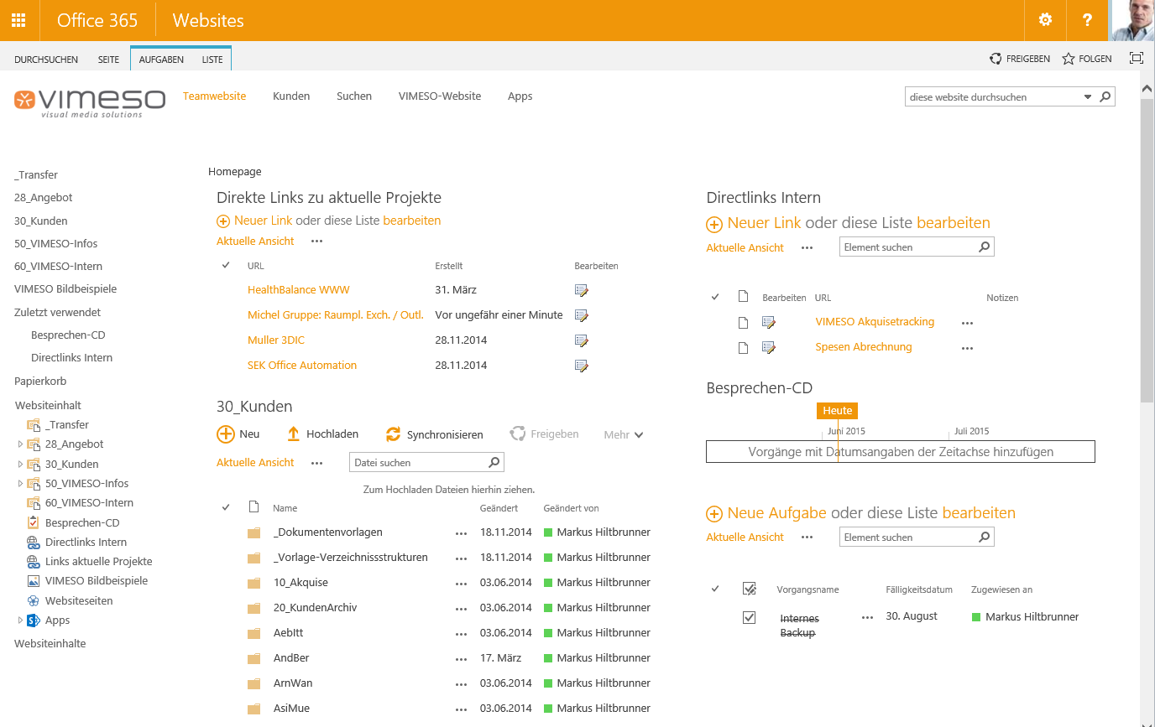Click the plus icon next to Neue Aufgabe

[x=714, y=514]
